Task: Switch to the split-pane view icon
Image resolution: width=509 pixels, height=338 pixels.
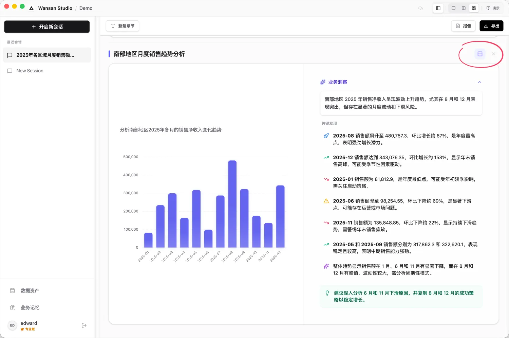Action: (x=464, y=8)
